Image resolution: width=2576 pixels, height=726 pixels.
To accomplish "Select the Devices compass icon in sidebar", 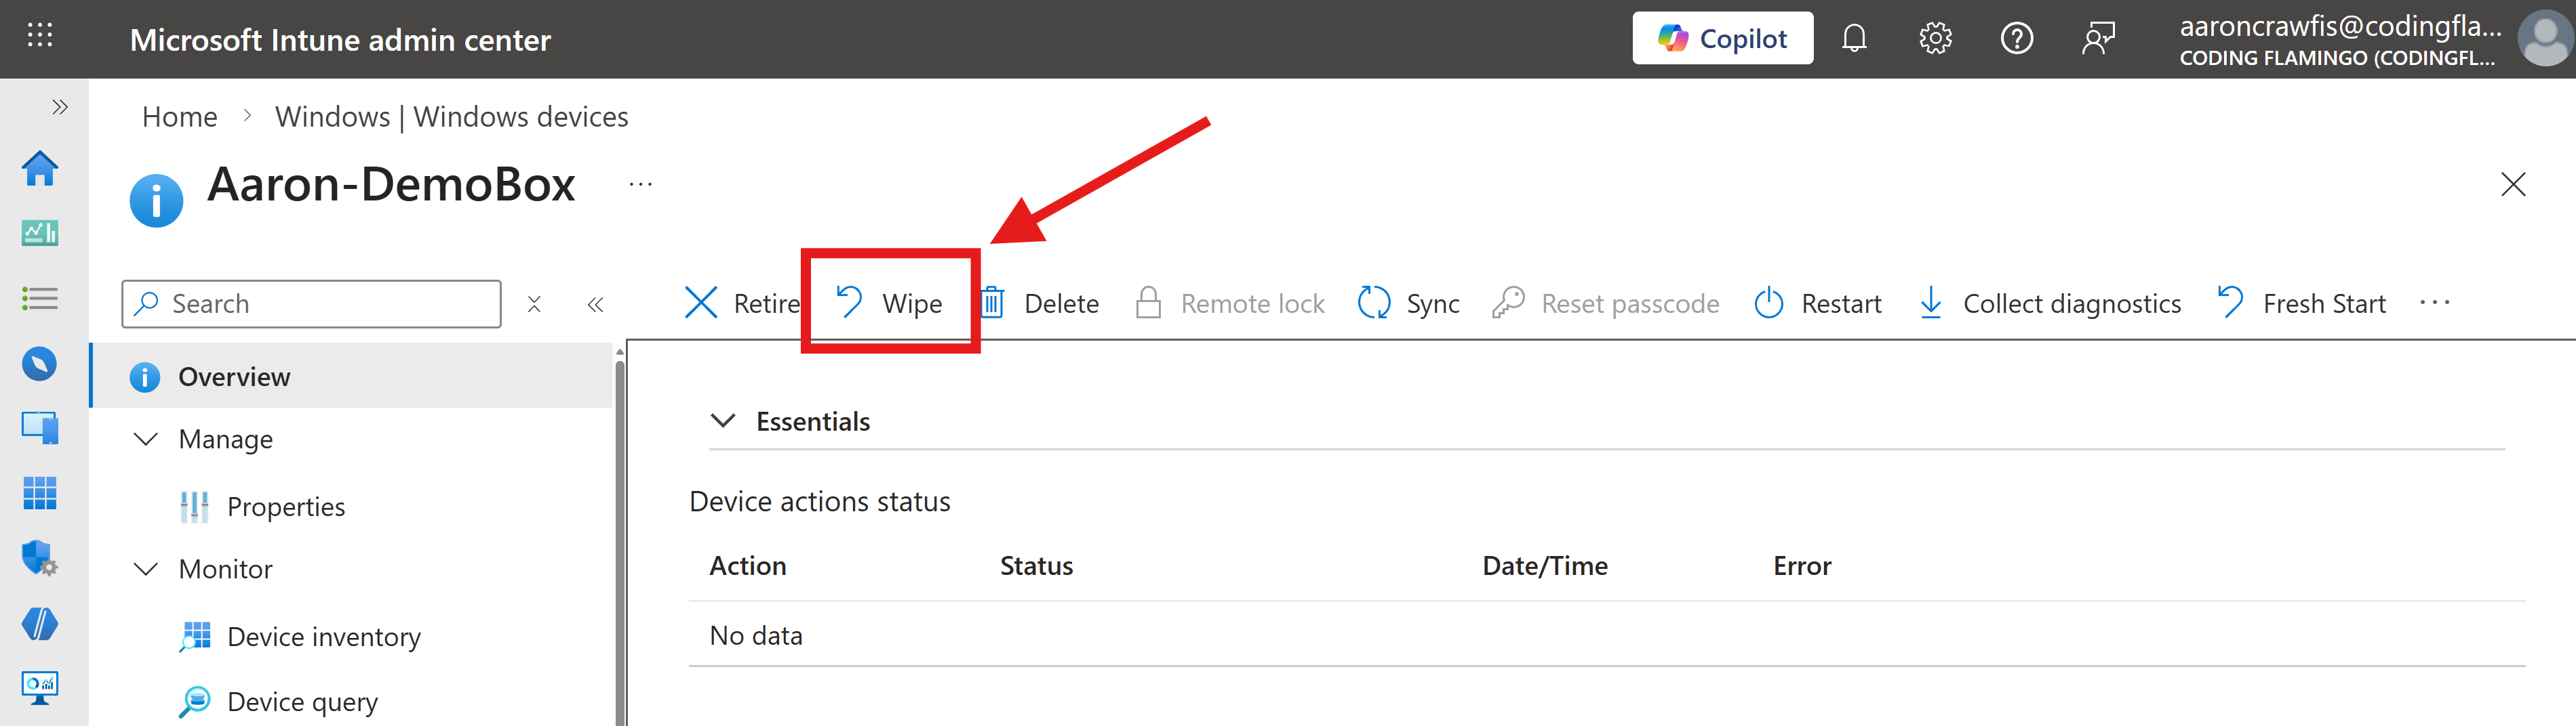I will tap(40, 364).
